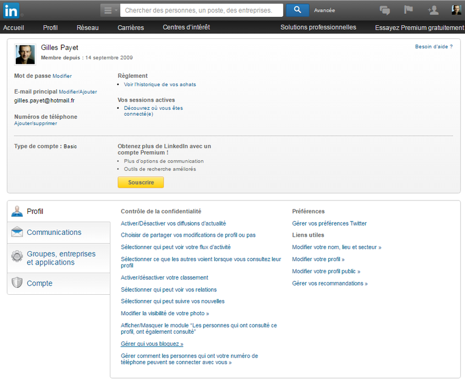Open Solutions professionnelles menu
The width and height of the screenshot is (465, 382).
coord(318,27)
